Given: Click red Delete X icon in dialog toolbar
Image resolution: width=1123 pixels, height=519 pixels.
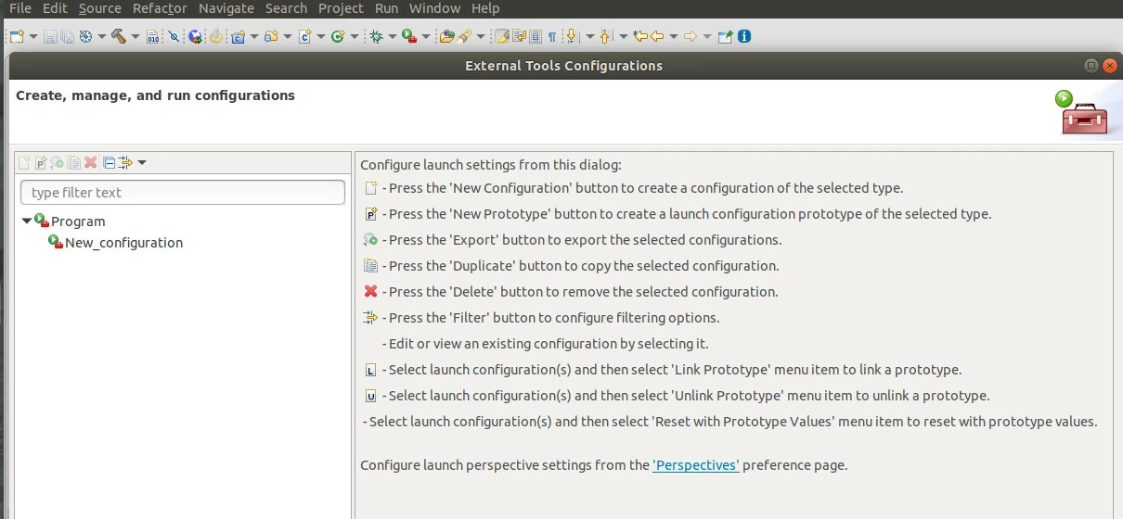Looking at the screenshot, I should click(x=90, y=163).
